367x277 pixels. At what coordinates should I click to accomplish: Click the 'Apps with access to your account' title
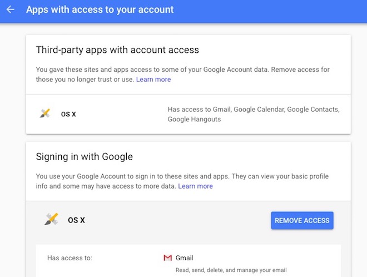(x=100, y=10)
